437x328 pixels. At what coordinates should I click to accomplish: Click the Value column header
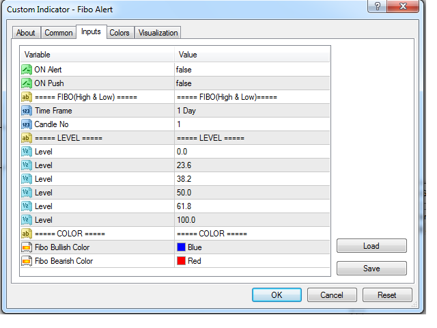point(252,55)
